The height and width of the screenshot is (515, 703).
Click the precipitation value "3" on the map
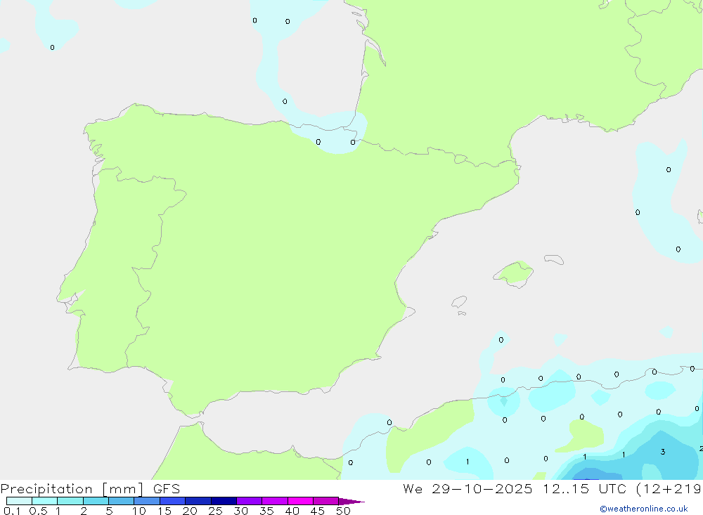coord(663,452)
